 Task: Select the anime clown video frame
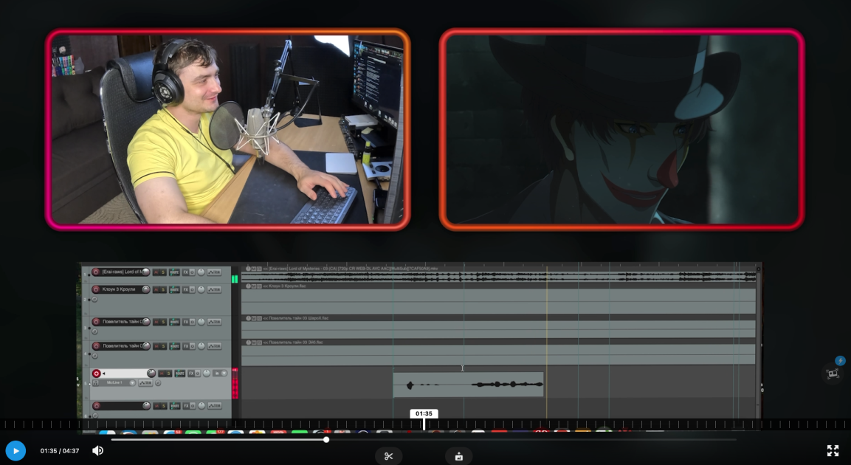tap(621, 129)
